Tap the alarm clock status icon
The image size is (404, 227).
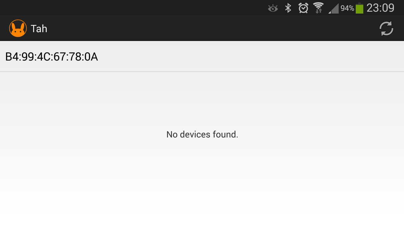click(303, 8)
